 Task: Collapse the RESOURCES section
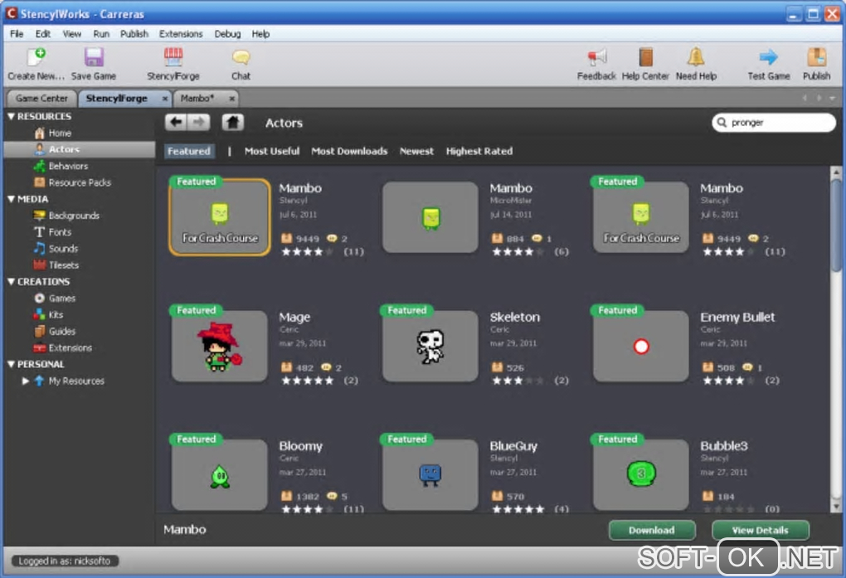pos(11,116)
